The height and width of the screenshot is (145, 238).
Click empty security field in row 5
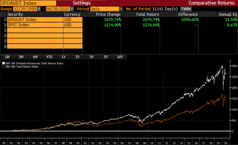(x=35, y=41)
